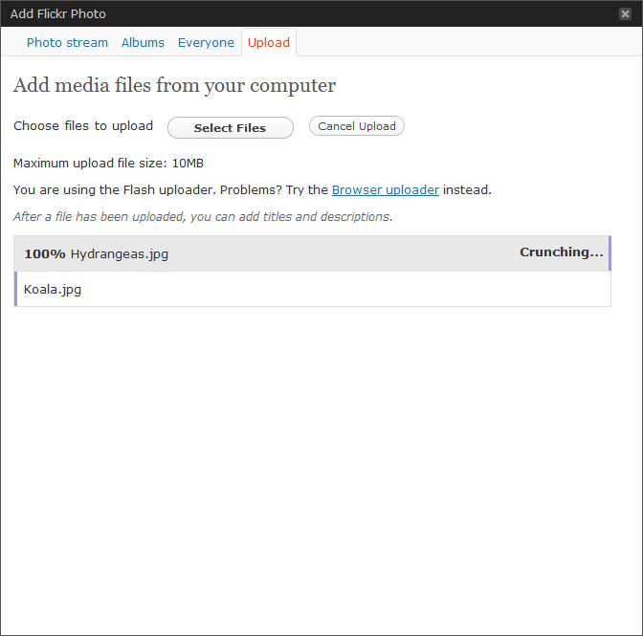The width and height of the screenshot is (643, 636).
Task: Click the Add Flickr Photo title bar
Action: (x=287, y=14)
